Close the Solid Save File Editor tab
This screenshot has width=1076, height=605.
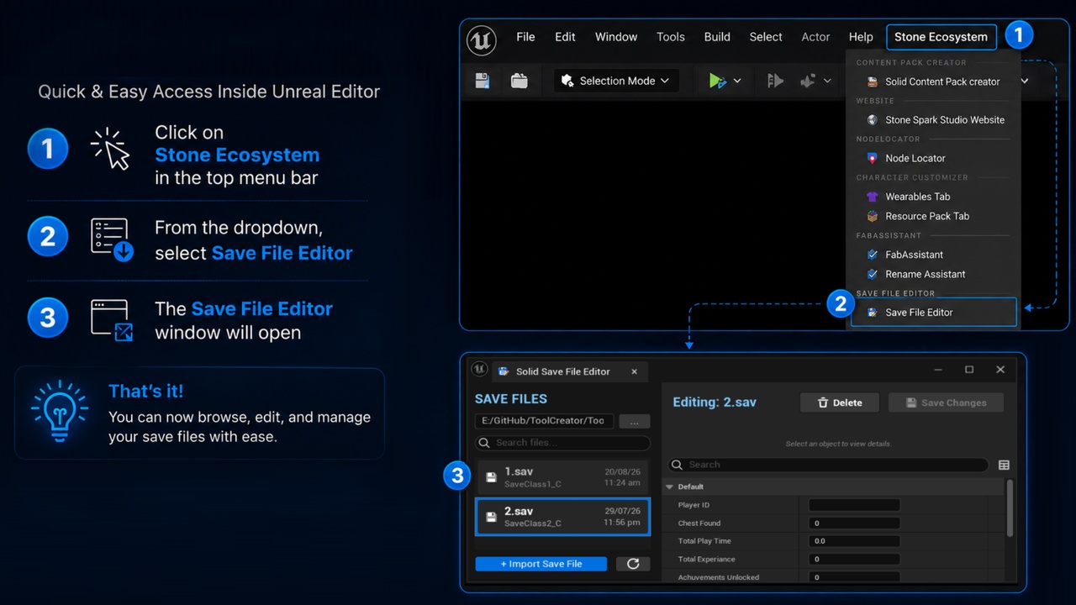tap(635, 371)
